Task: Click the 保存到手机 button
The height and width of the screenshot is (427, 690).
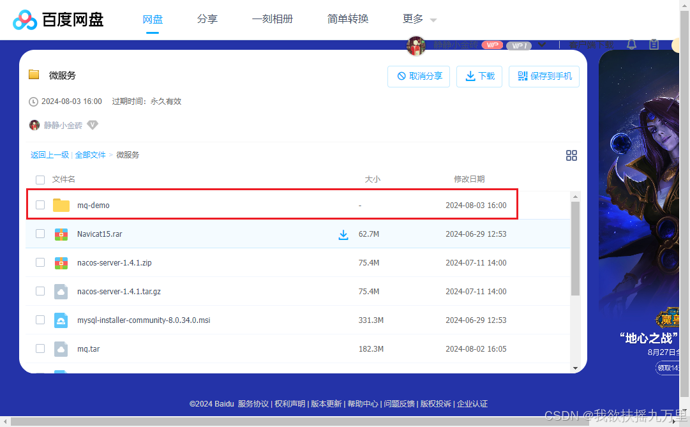Action: click(544, 77)
